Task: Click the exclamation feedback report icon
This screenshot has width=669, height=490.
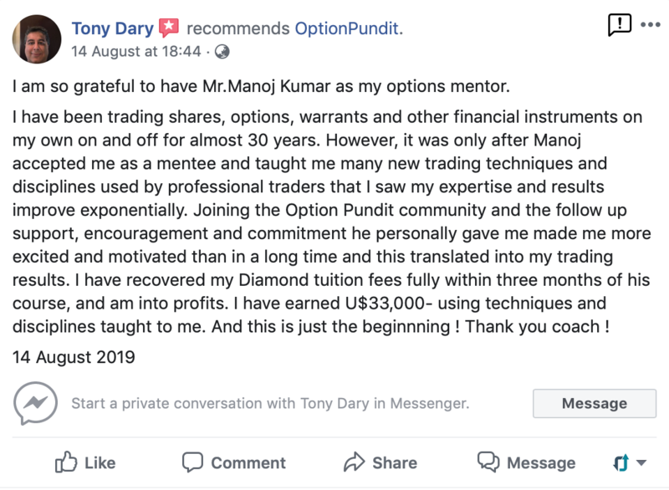Action: (x=619, y=25)
